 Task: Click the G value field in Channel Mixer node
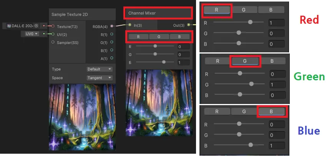coord(184,55)
